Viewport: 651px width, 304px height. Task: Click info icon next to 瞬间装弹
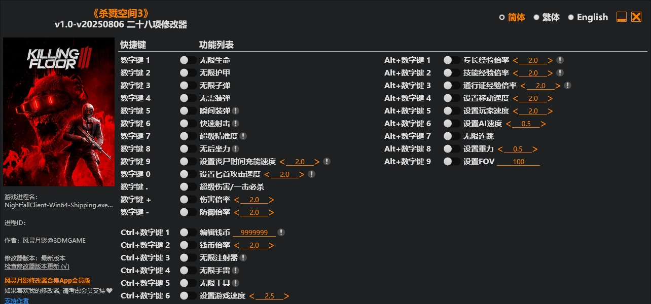(x=236, y=111)
